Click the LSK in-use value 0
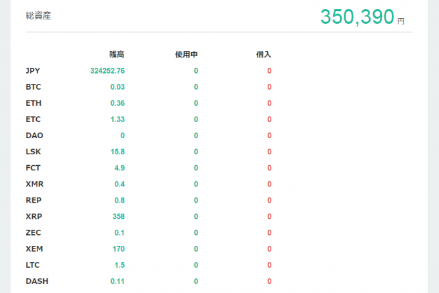 pyautogui.click(x=196, y=152)
